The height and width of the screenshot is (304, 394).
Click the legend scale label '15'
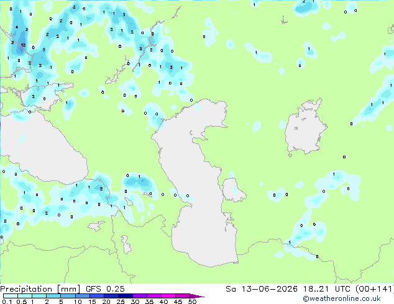point(92,302)
